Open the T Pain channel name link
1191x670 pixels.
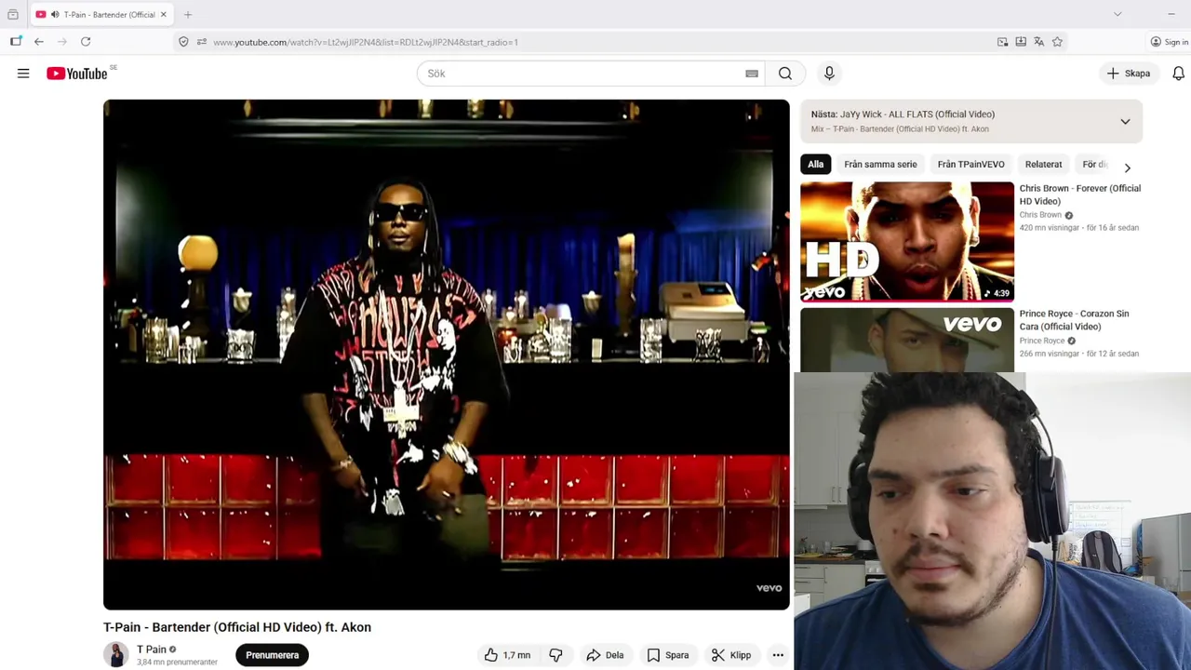pyautogui.click(x=152, y=650)
